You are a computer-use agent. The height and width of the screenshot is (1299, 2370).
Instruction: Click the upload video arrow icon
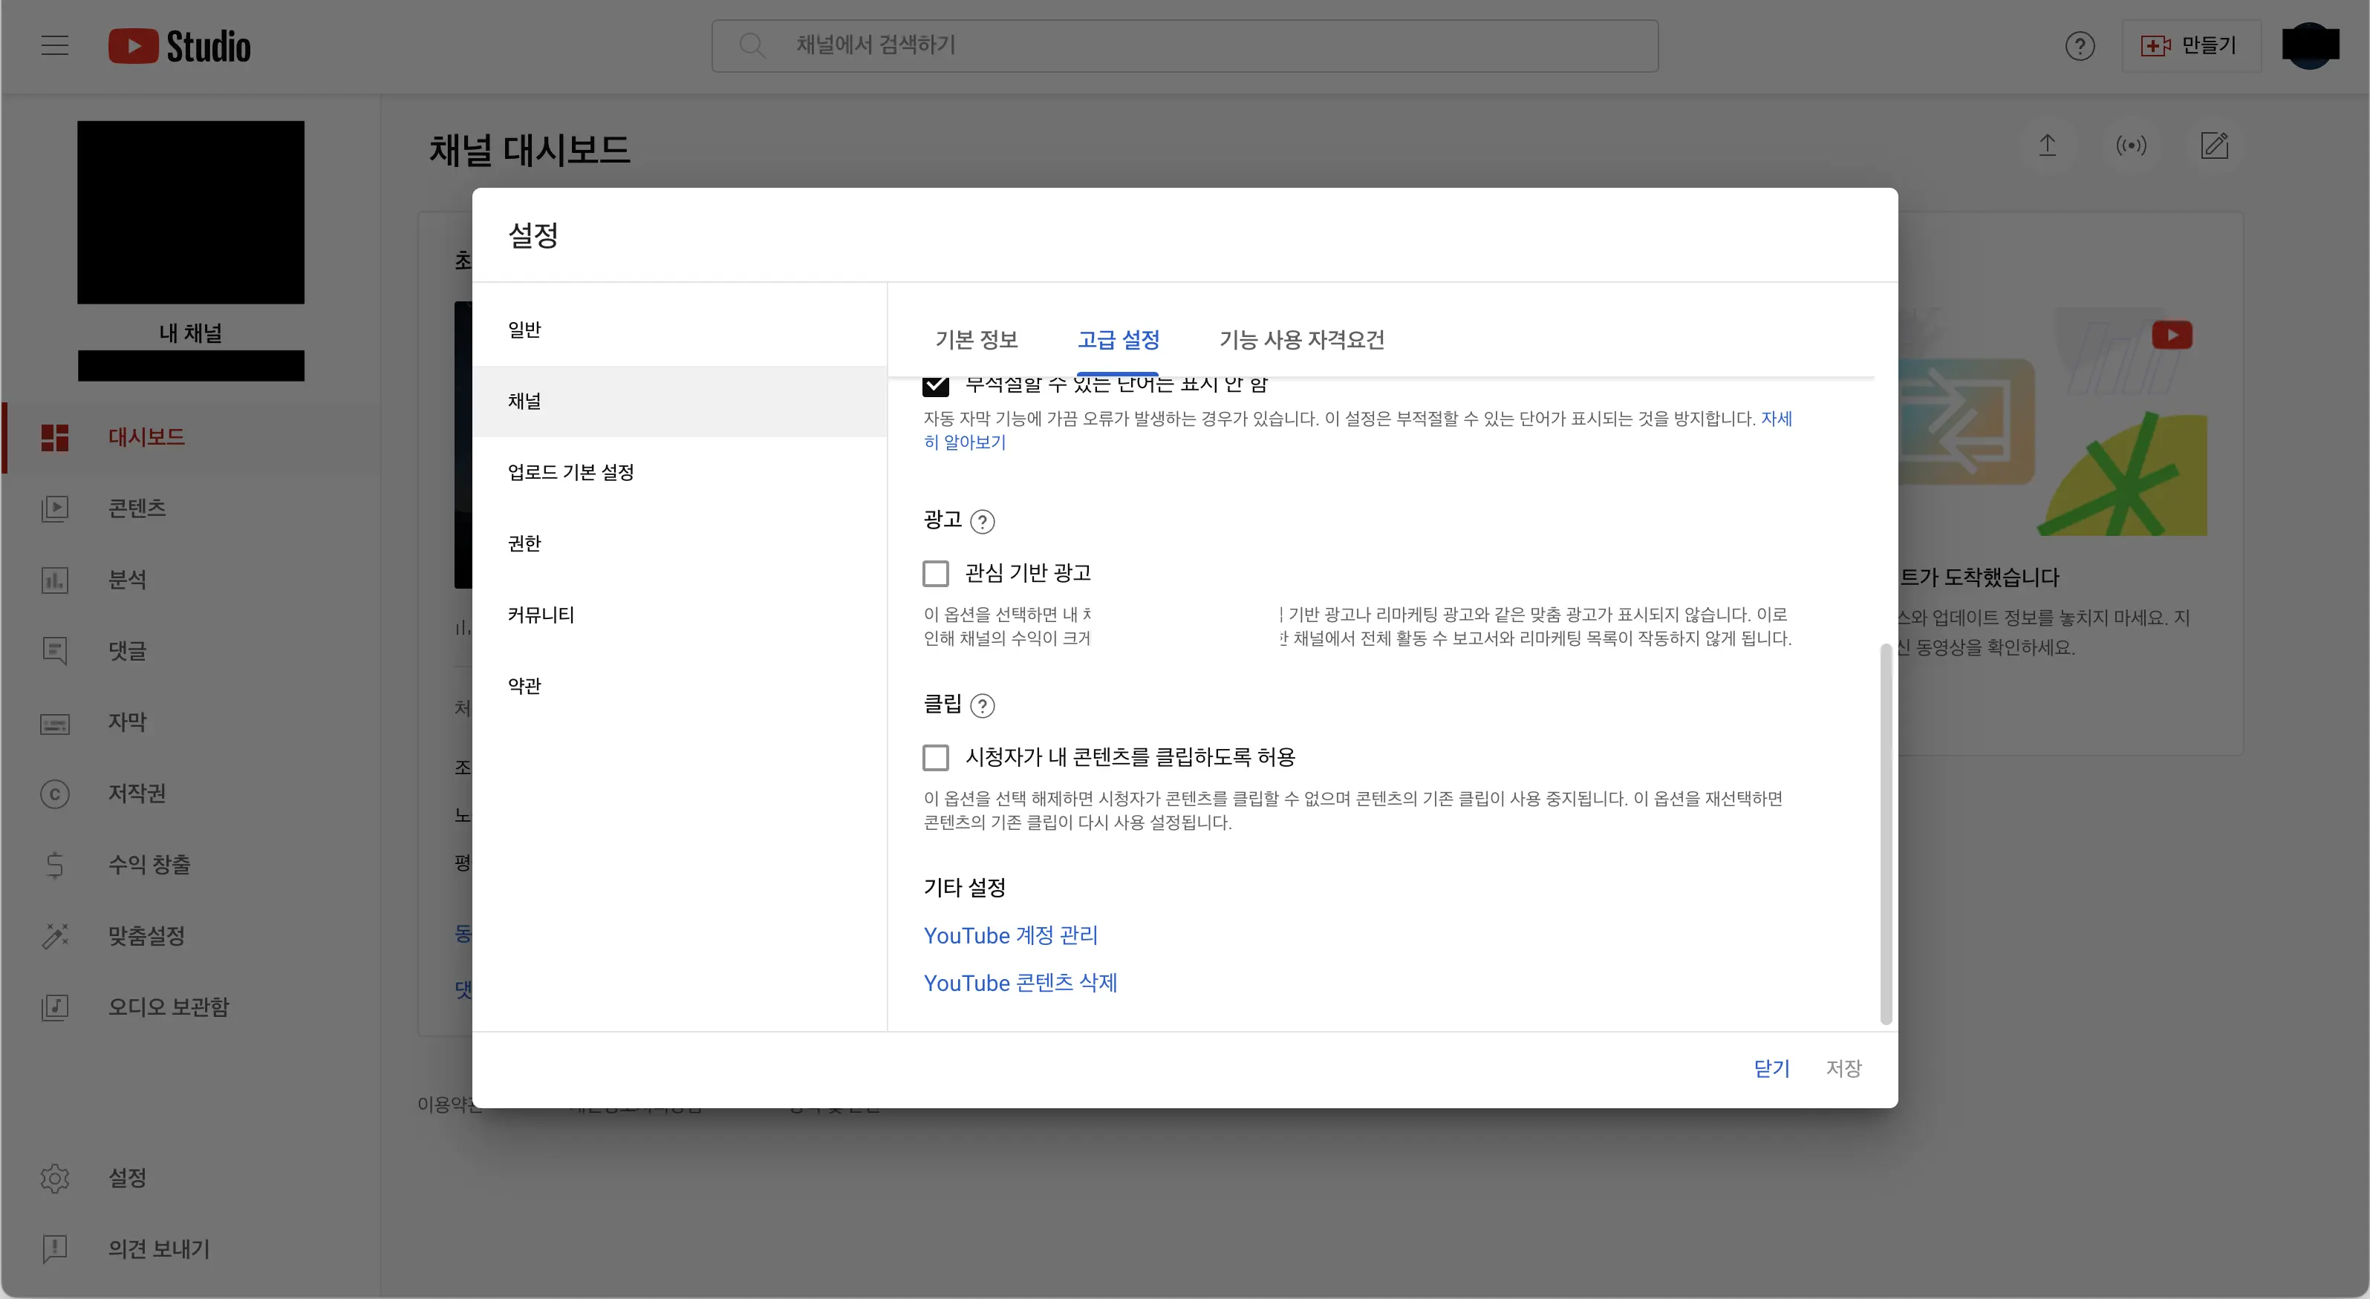[x=2047, y=145]
